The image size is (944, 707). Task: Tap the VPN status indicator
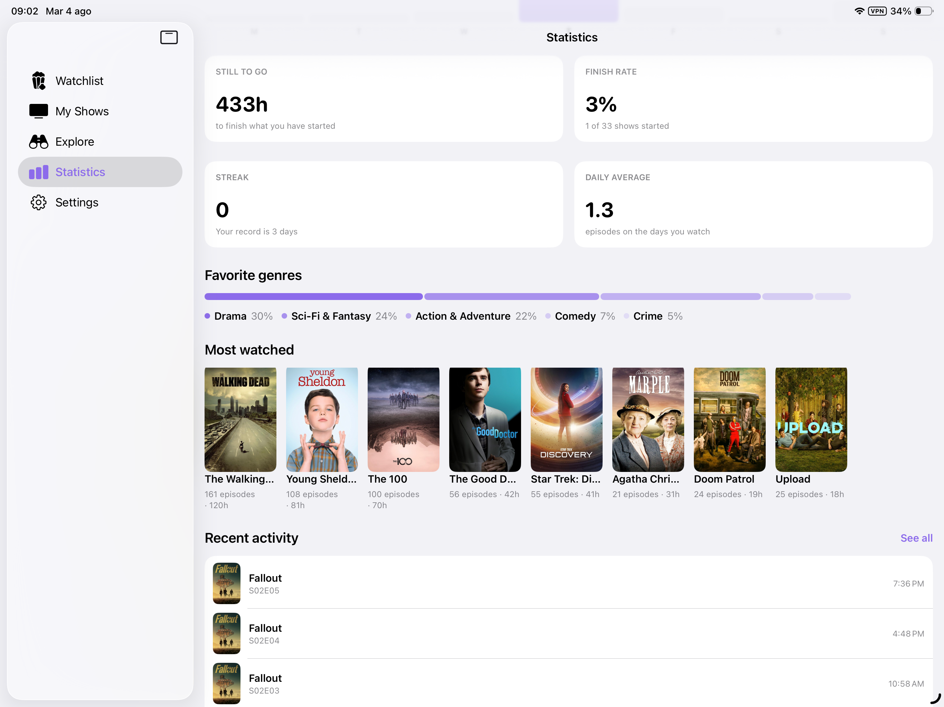click(877, 11)
